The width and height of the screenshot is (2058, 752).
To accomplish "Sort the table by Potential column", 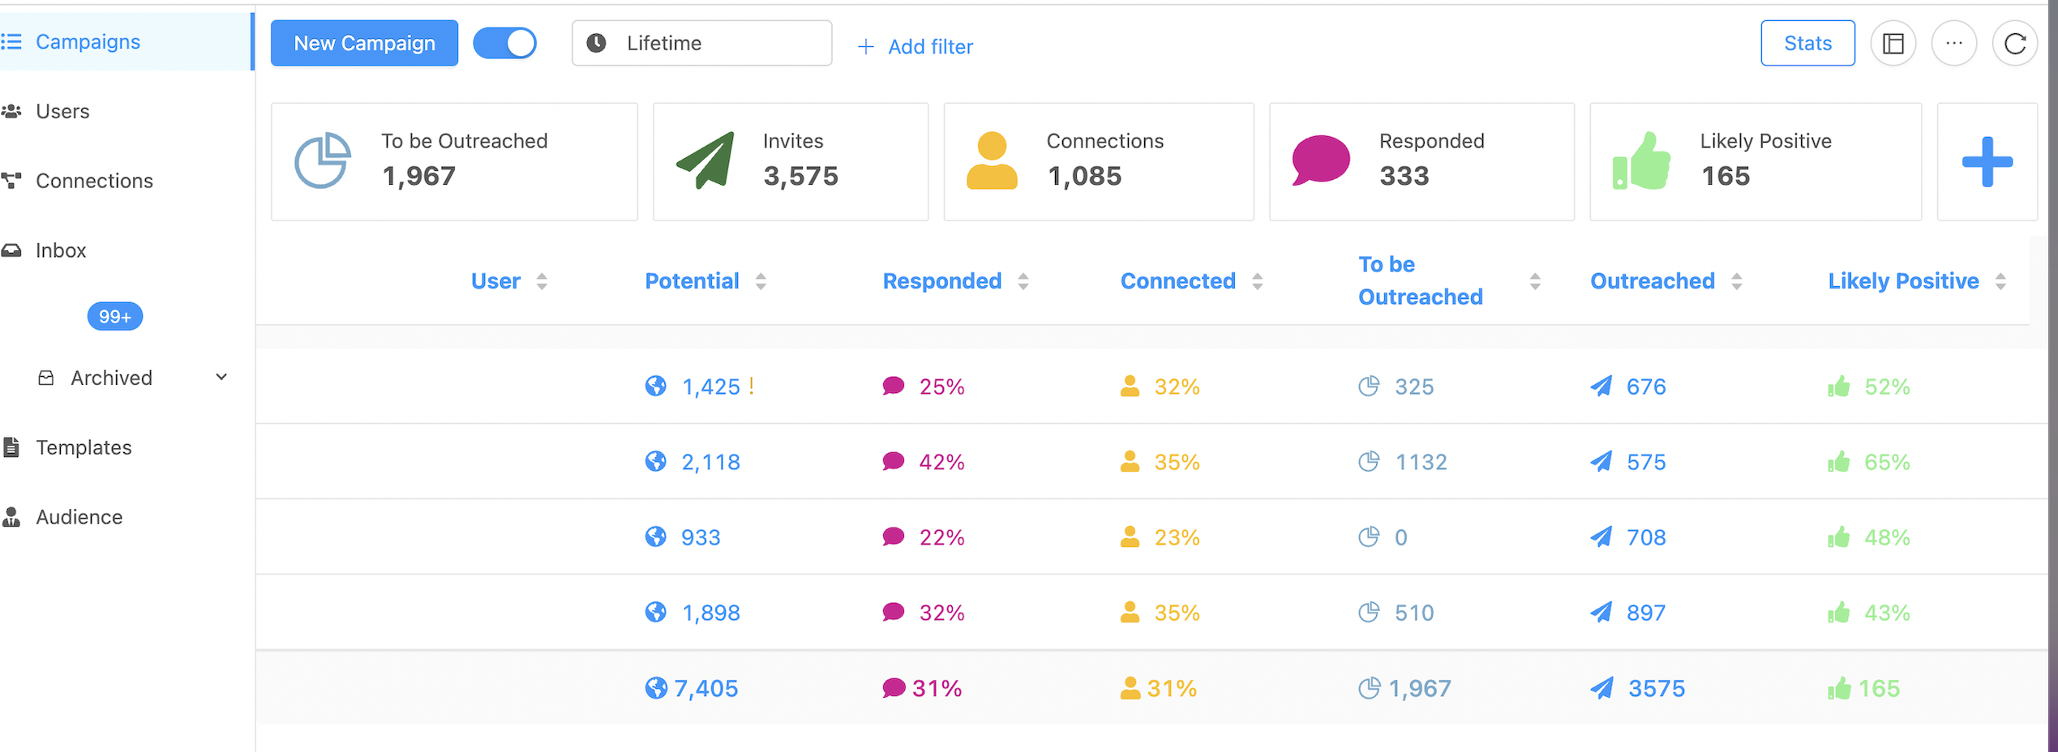I will (761, 281).
